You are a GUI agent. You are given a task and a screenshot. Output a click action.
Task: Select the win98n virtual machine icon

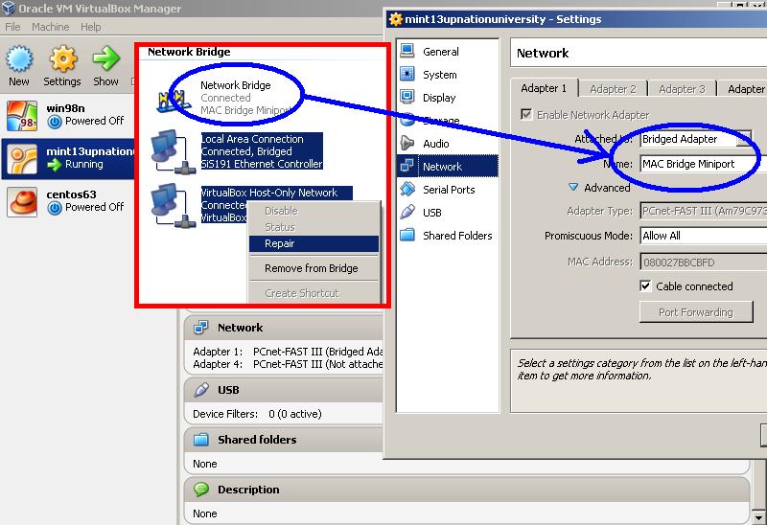tap(21, 115)
